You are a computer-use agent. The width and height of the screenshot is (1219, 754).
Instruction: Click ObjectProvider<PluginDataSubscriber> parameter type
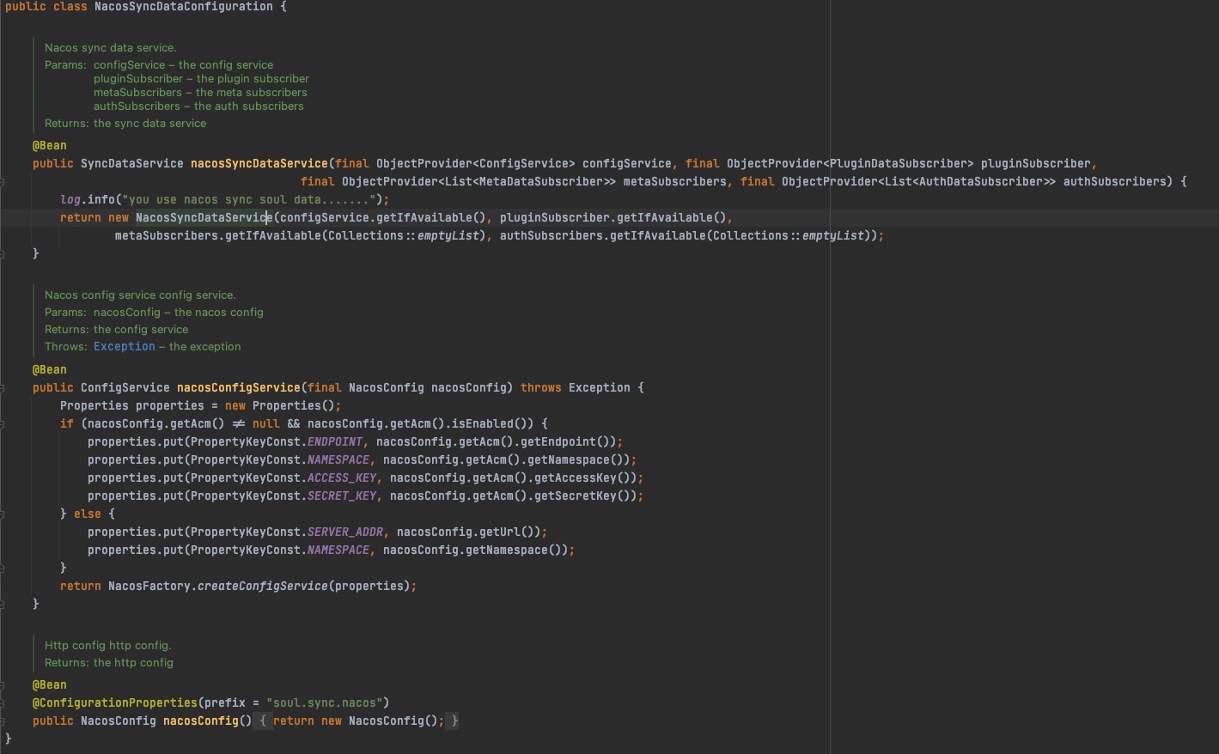click(850, 163)
